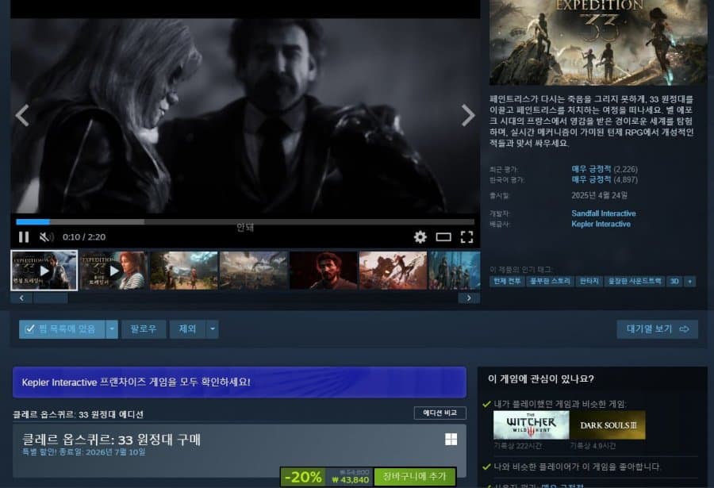View the two-characters-in-forest screenshot thumbnail
714x488 pixels.
(x=184, y=271)
